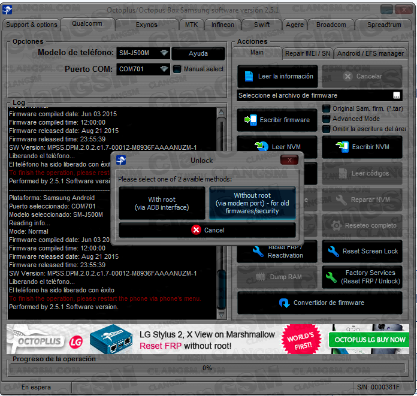Click the Octoplus box image in banner
The height and width of the screenshot is (396, 417).
[x=111, y=339]
